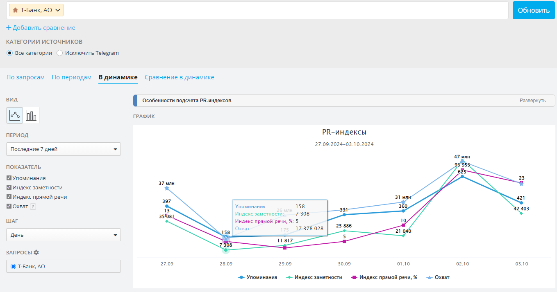Open the Сравнение в динамике tab
557x292 pixels.
[180, 77]
